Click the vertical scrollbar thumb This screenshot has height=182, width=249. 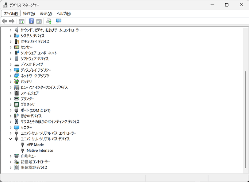[246, 120]
